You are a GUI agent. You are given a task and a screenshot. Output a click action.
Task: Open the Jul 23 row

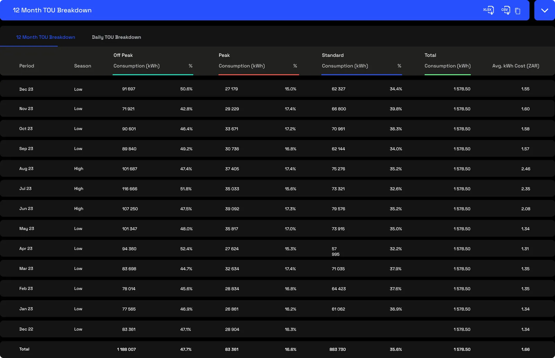coord(277,189)
